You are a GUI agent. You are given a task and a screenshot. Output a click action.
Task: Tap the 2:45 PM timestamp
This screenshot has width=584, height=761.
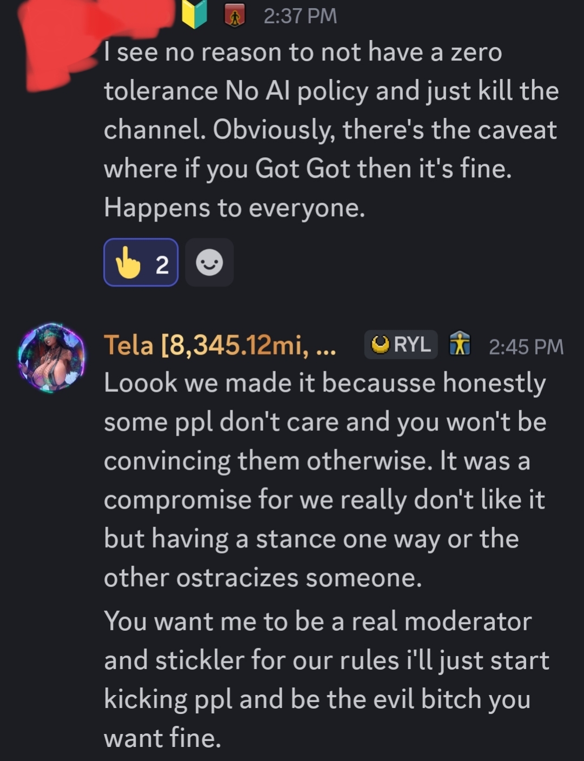click(x=526, y=346)
